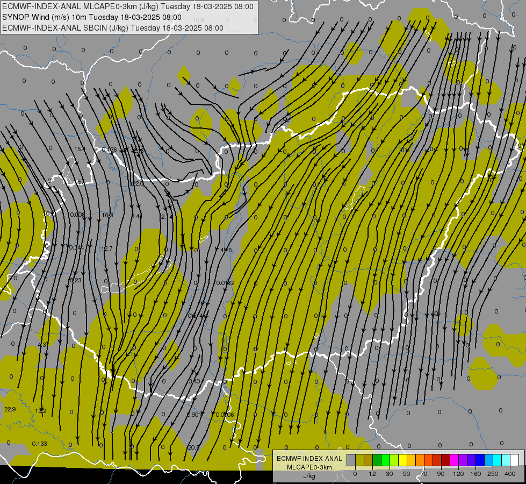Click the ECMWF-INDEX-ANAL SBCIN title line

113,28
